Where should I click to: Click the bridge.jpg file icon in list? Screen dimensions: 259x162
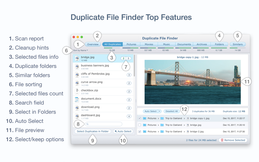[77, 58]
